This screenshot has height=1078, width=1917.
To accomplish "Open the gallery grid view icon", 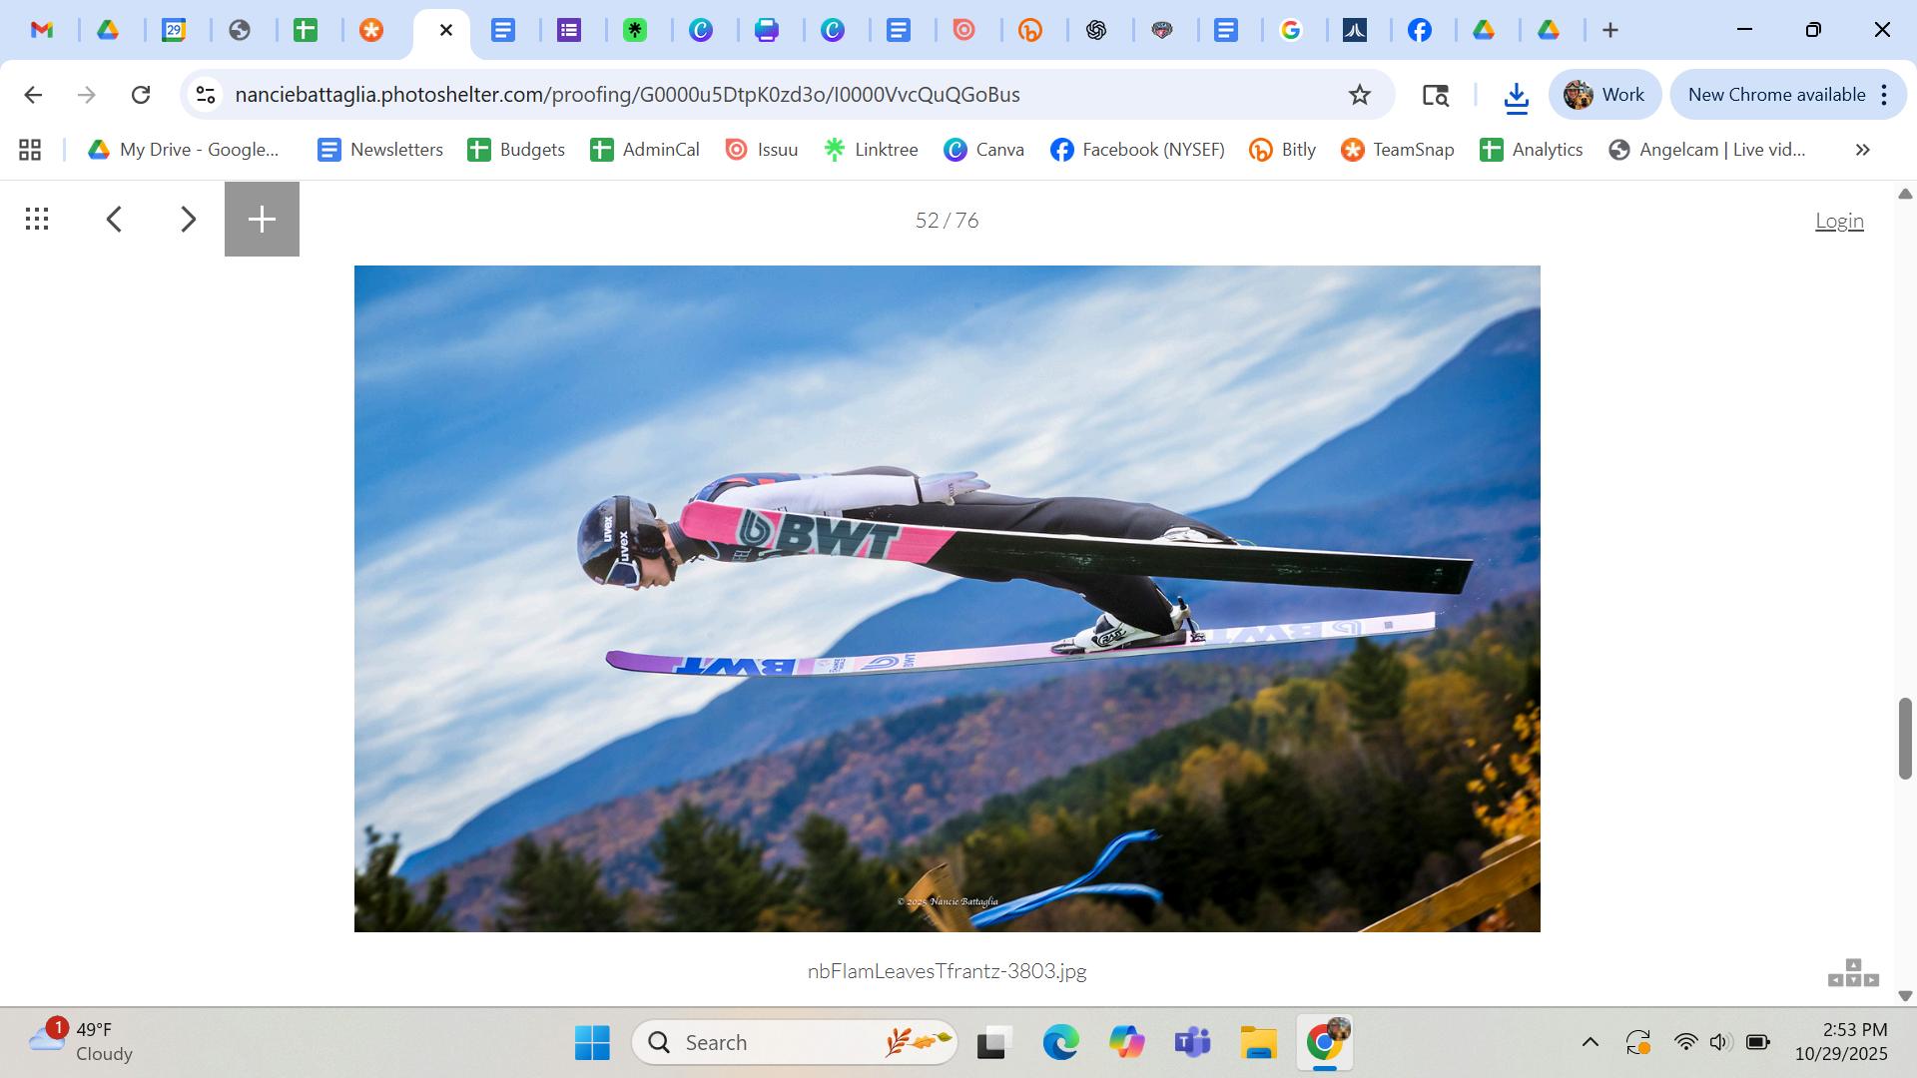I will pyautogui.click(x=37, y=220).
